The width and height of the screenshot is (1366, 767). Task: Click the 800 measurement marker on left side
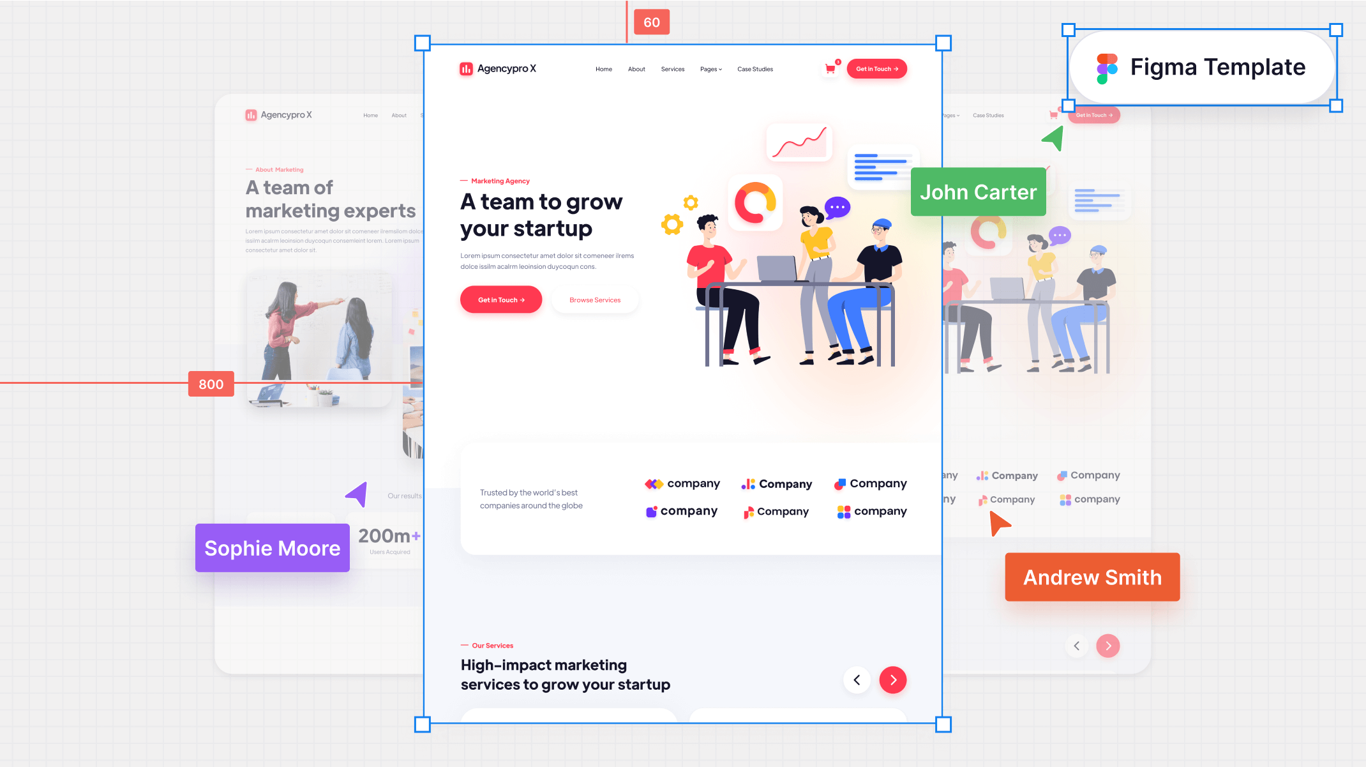click(210, 383)
